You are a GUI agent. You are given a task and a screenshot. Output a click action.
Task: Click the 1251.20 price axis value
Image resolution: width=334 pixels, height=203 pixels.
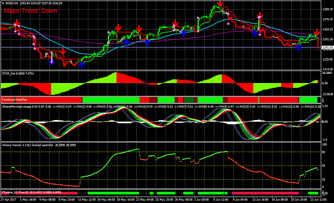(328, 39)
